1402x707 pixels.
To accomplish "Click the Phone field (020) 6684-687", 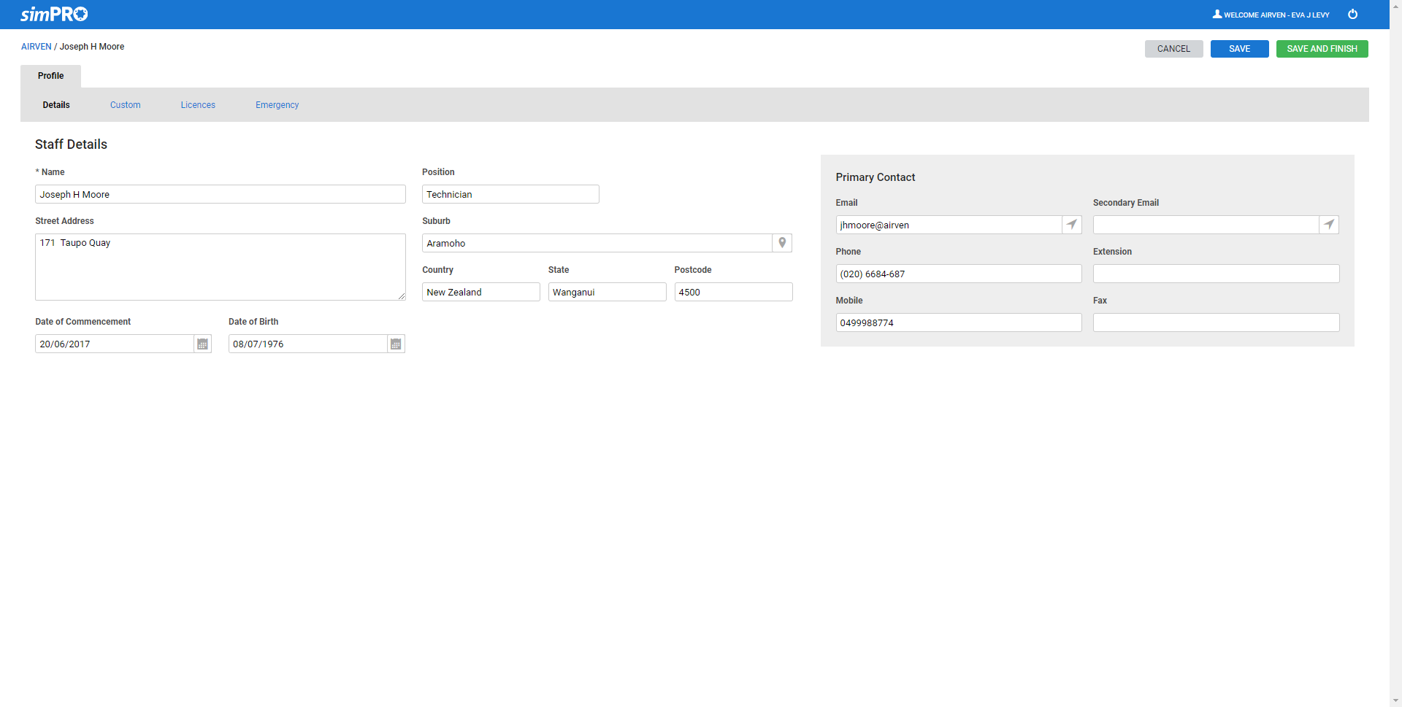I will tap(959, 274).
